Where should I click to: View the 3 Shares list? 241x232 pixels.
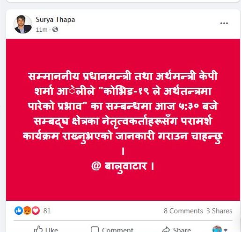click(219, 211)
